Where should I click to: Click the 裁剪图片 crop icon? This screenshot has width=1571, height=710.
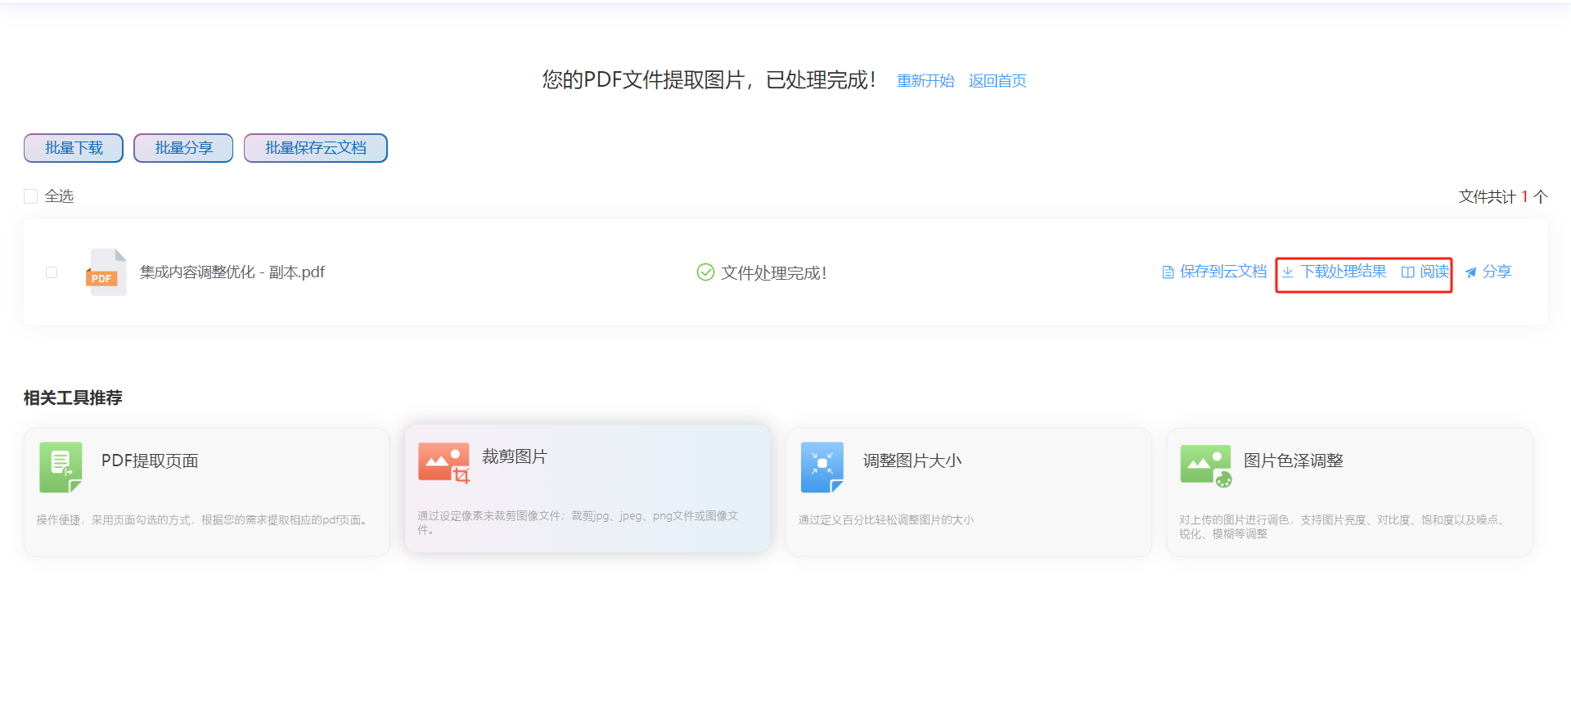pos(443,463)
